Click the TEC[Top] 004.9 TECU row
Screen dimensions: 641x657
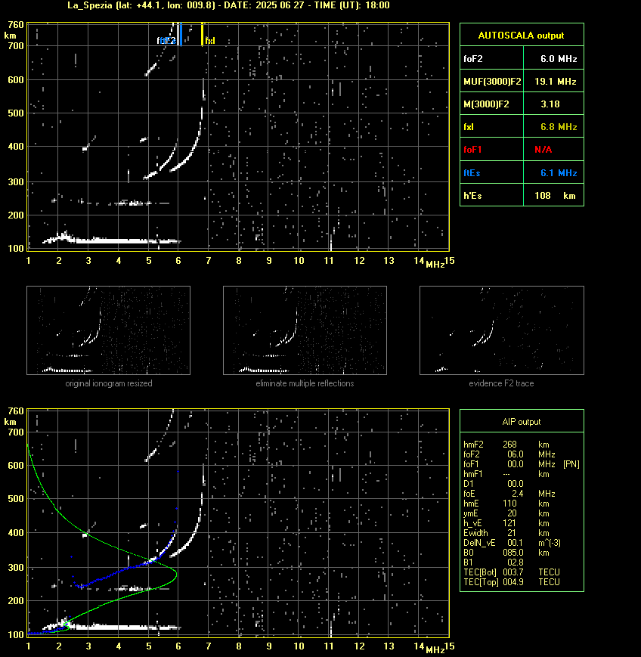(x=512, y=582)
